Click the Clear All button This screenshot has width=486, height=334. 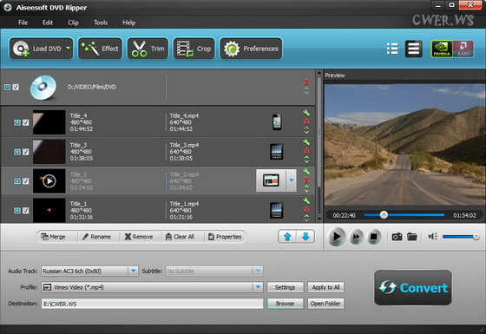180,237
